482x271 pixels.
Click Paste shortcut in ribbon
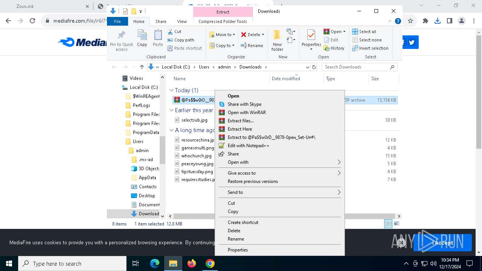[x=185, y=48]
